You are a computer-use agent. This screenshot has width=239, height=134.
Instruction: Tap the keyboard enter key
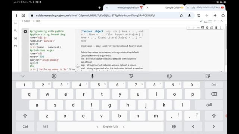pos(209,105)
